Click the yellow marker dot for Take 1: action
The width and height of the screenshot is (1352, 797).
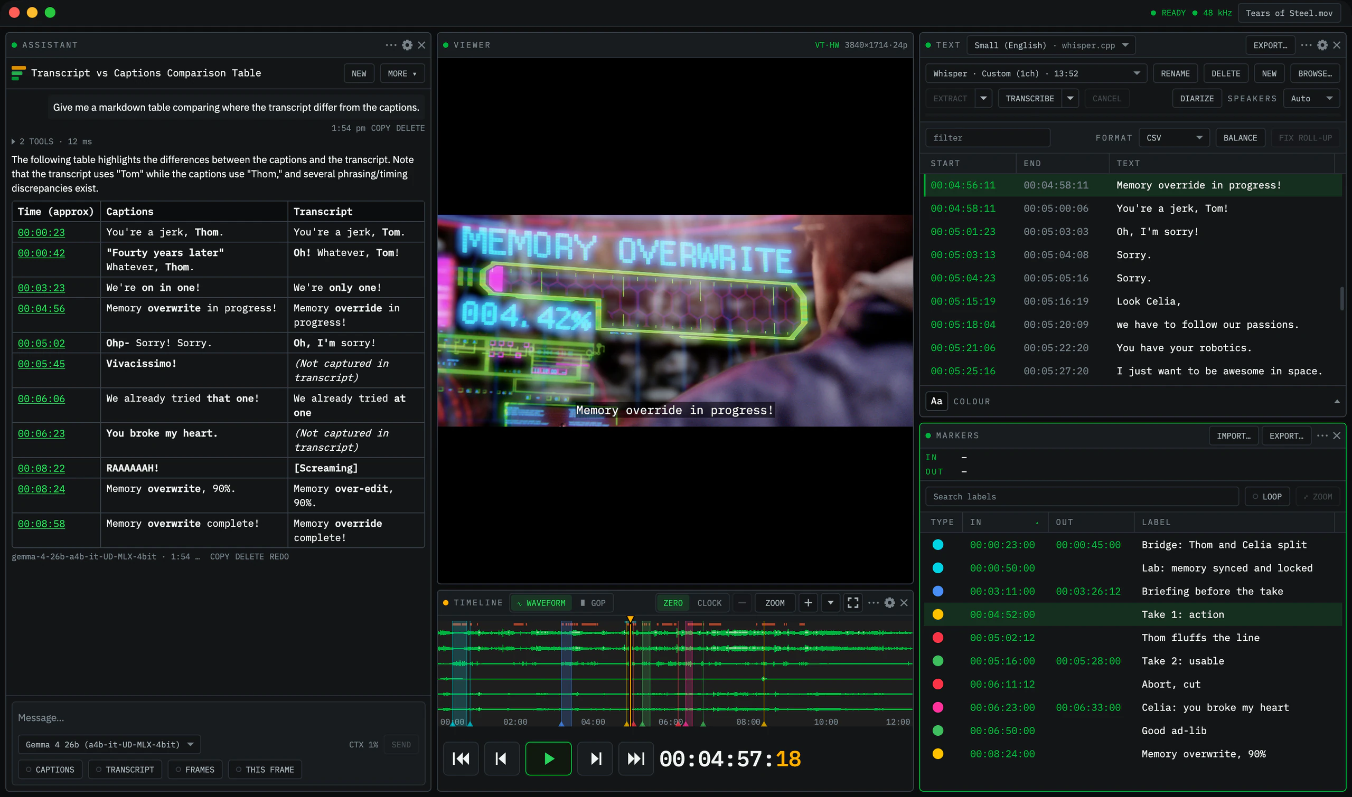[938, 614]
